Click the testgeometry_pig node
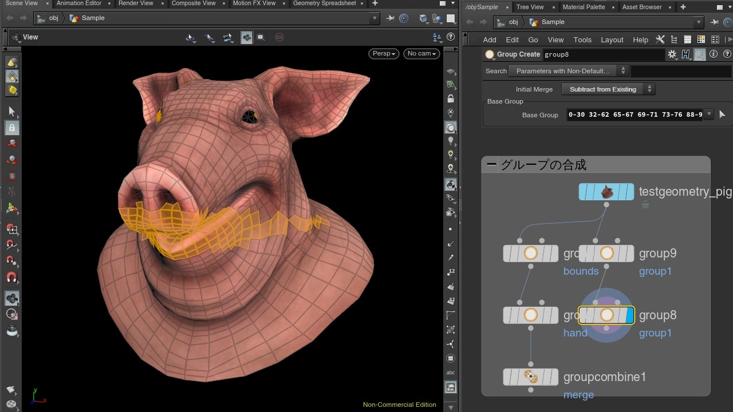 coord(606,192)
